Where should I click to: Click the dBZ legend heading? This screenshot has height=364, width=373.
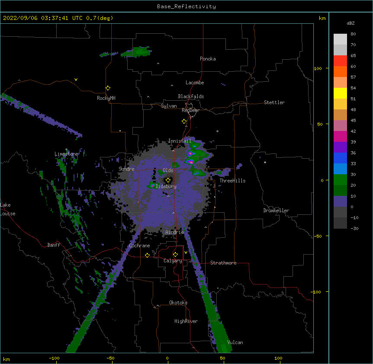pyautogui.click(x=350, y=23)
